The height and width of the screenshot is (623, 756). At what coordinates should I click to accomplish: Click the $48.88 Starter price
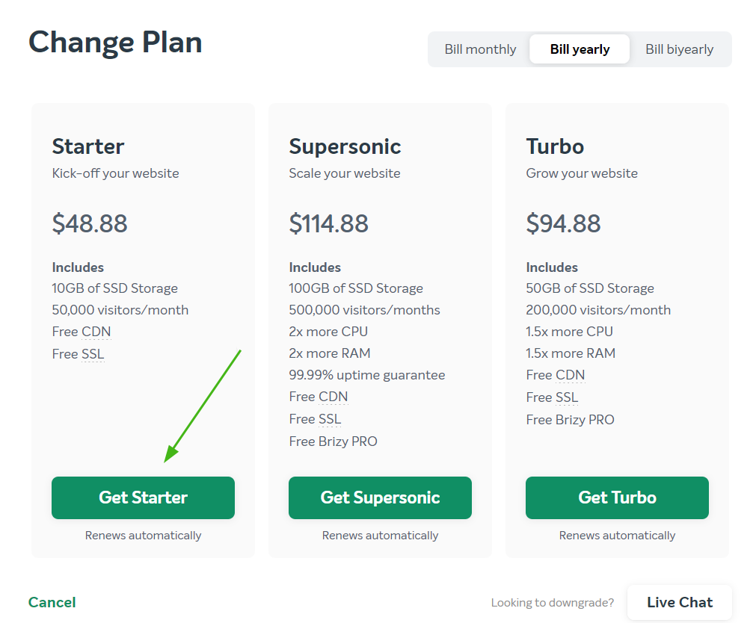(x=90, y=223)
